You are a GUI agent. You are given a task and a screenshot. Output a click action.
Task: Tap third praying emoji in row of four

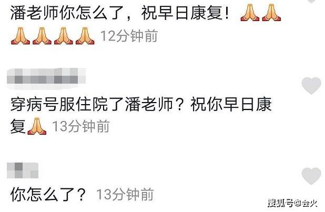(x=64, y=36)
